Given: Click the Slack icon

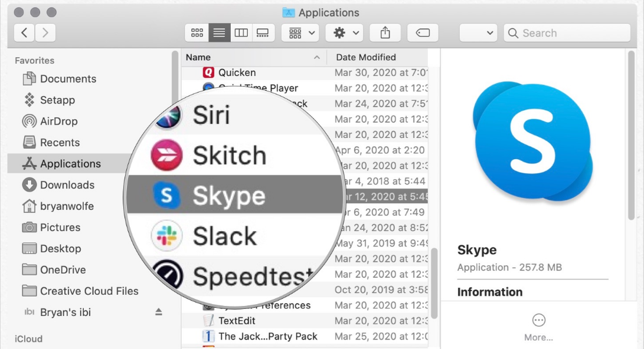Looking at the screenshot, I should click(166, 236).
